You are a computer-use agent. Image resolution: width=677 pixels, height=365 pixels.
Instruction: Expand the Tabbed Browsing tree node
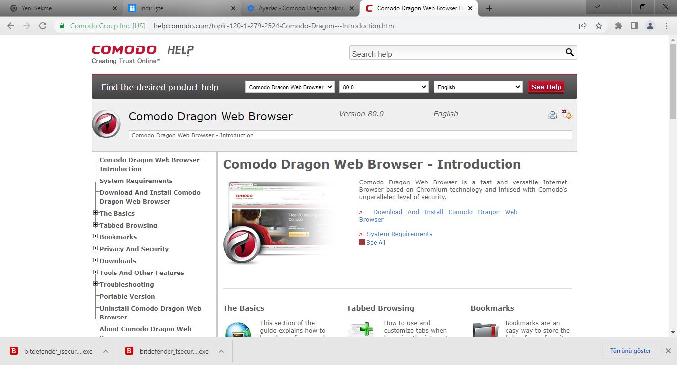pyautogui.click(x=95, y=225)
